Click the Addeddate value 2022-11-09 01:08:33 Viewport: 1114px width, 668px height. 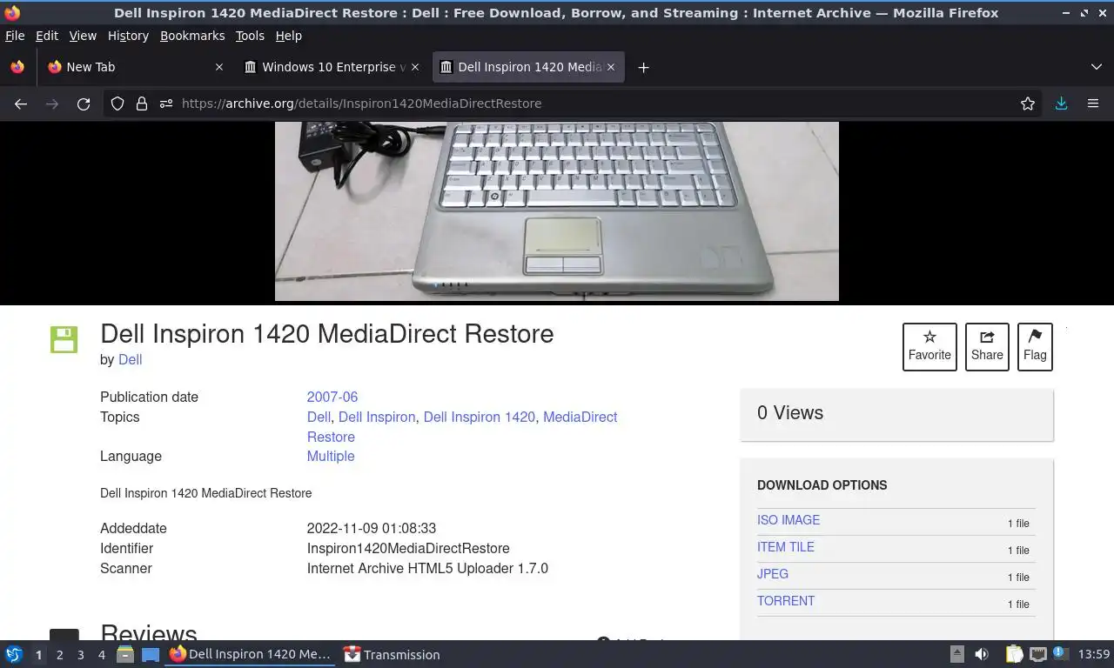[372, 528]
